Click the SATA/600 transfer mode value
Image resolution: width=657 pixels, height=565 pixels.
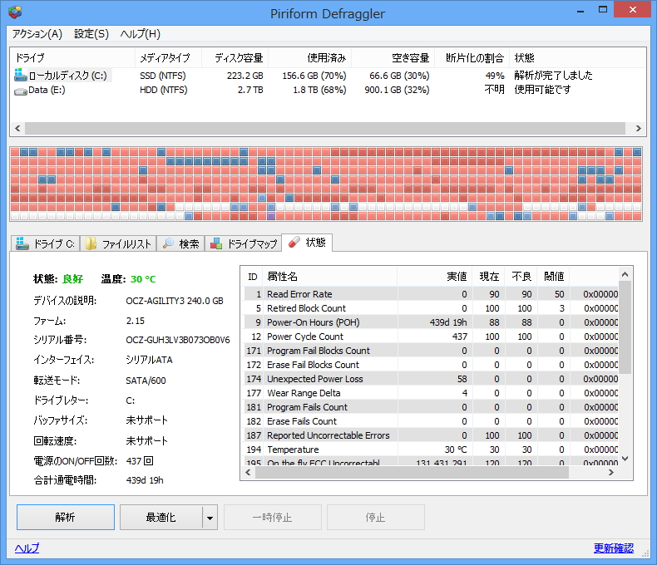tap(146, 381)
